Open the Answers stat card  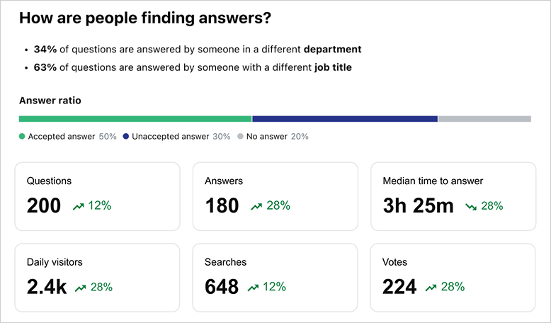tap(275, 196)
